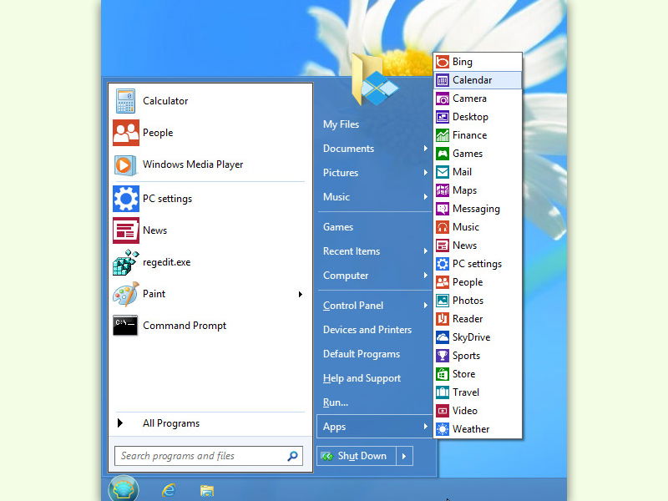Click the Windows Media Player icon
This screenshot has height=501, width=668.
pos(126,164)
